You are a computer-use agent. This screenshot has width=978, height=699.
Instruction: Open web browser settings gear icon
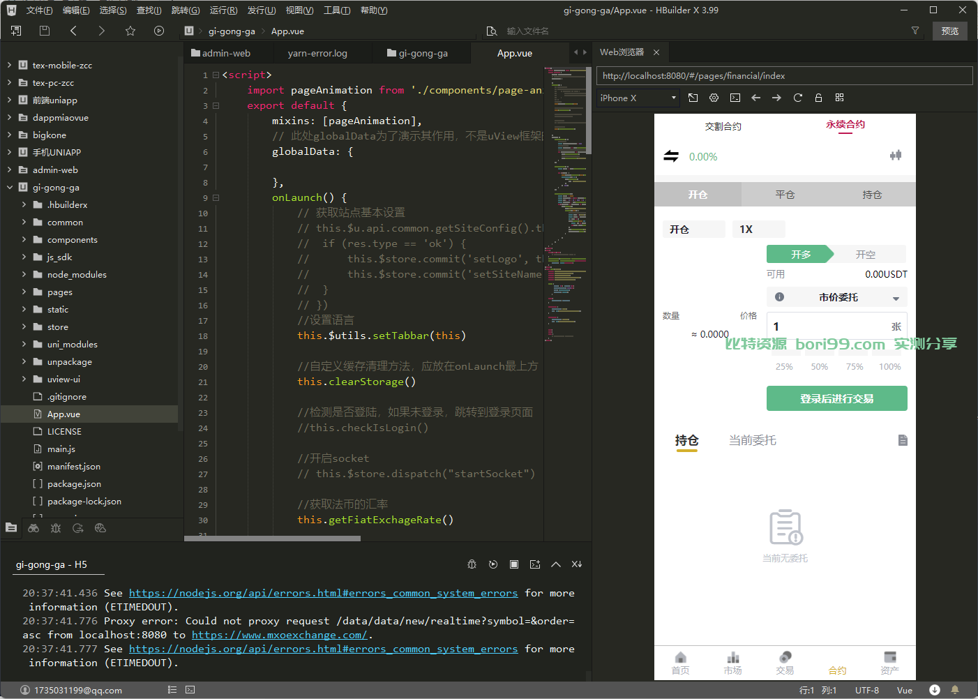point(714,98)
